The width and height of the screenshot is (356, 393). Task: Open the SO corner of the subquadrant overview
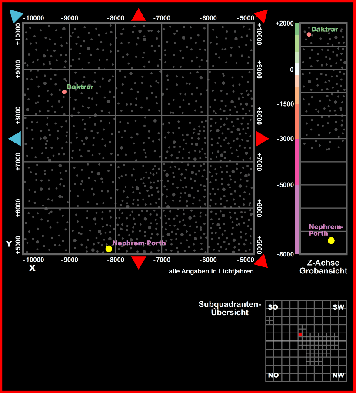tap(273, 307)
